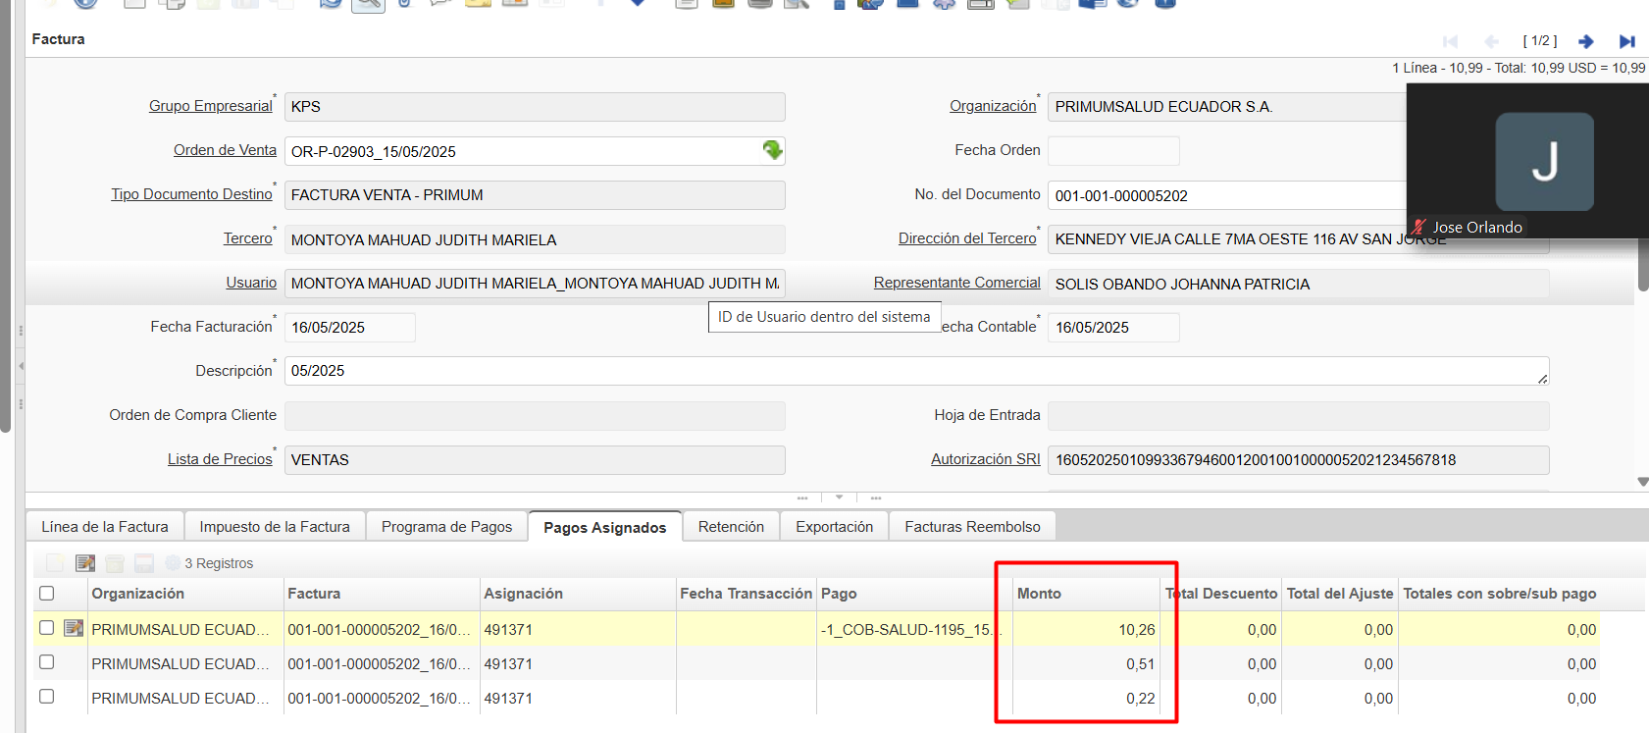Image resolution: width=1649 pixels, height=733 pixels.
Task: Go to the next invoice record arrow
Action: tap(1585, 41)
